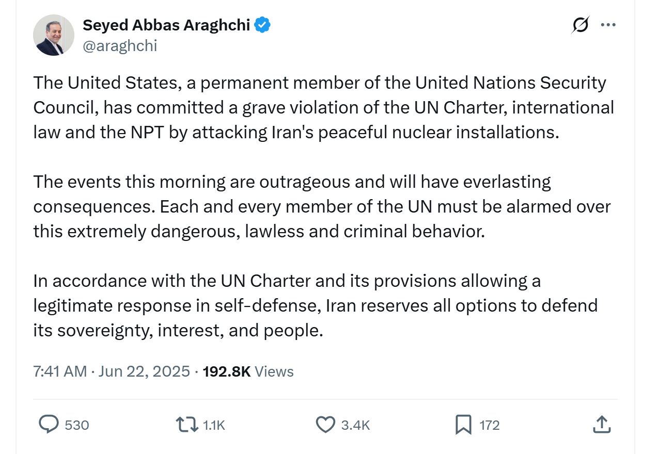Click the reply speech bubble icon
Image resolution: width=658 pixels, height=454 pixels.
click(x=49, y=425)
